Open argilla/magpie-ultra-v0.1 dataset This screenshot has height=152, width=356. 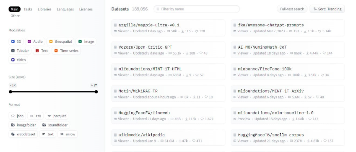click(x=168, y=28)
